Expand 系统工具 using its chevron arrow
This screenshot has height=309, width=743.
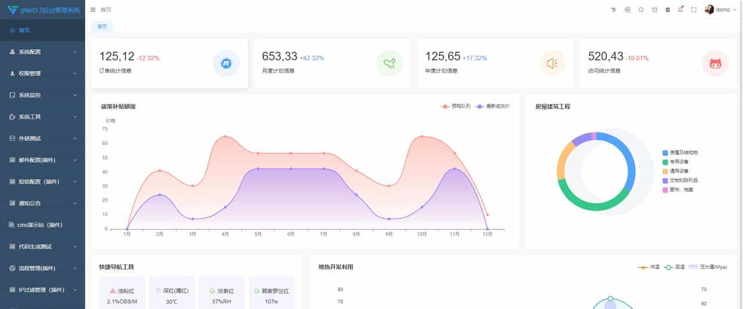75,117
